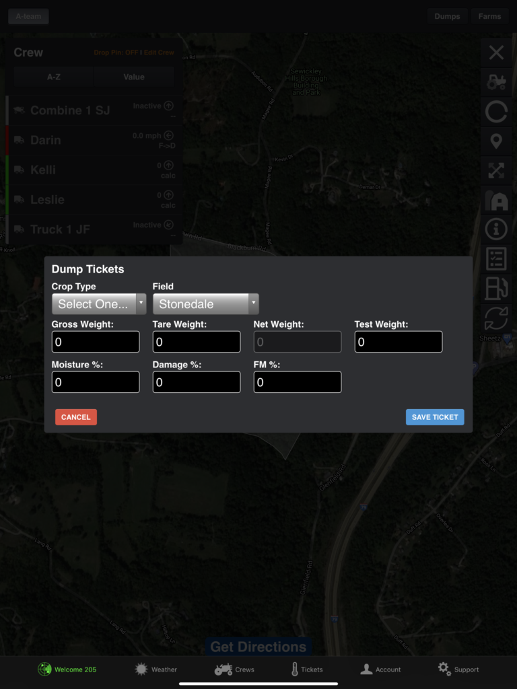This screenshot has width=517, height=689.
Task: Click the barn silo icon in toolbar
Action: coord(496,200)
